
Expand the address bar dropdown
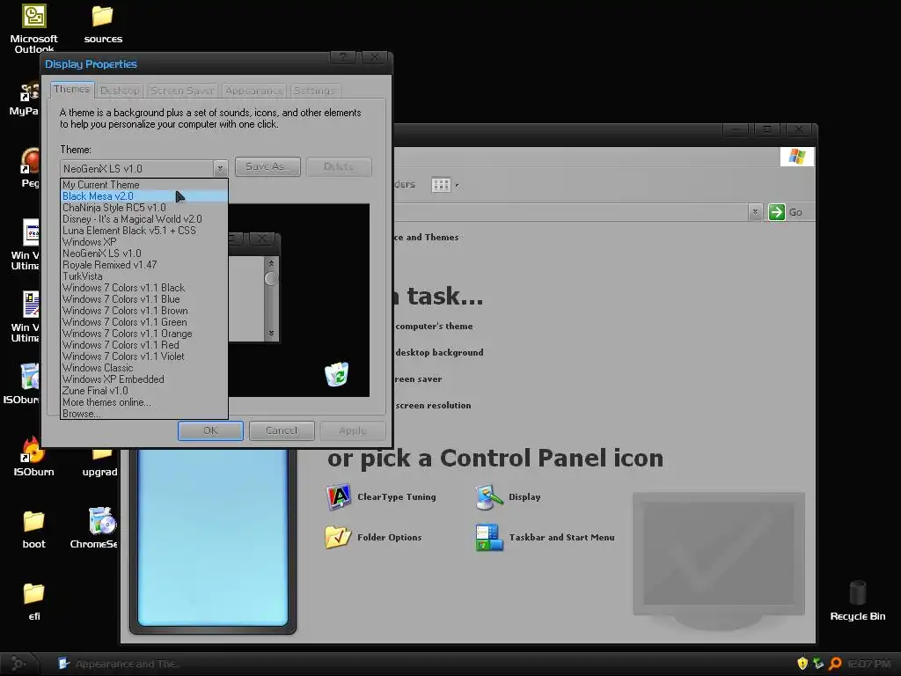(756, 212)
